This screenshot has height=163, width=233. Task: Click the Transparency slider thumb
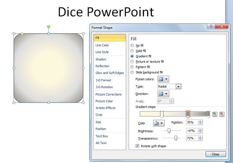point(176,138)
